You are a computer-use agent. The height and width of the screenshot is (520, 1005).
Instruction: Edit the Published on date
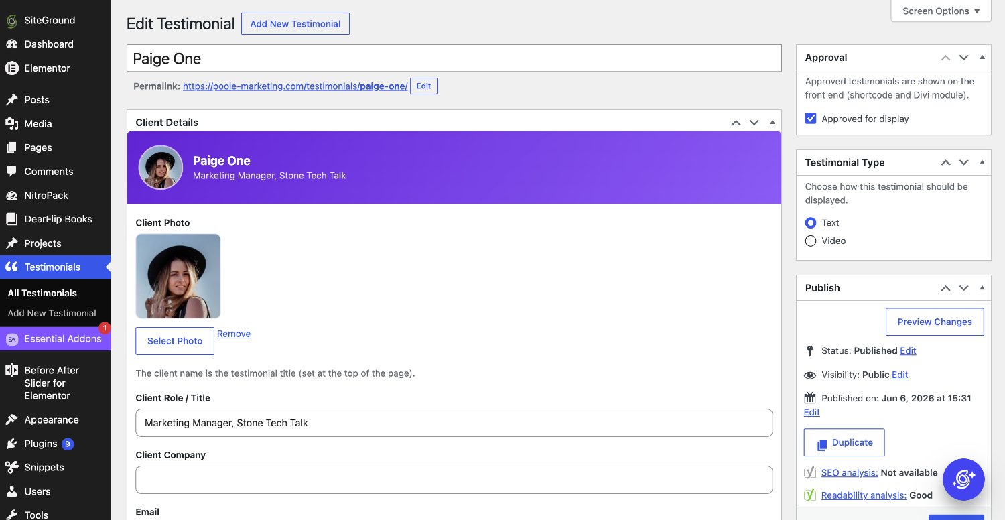point(812,412)
